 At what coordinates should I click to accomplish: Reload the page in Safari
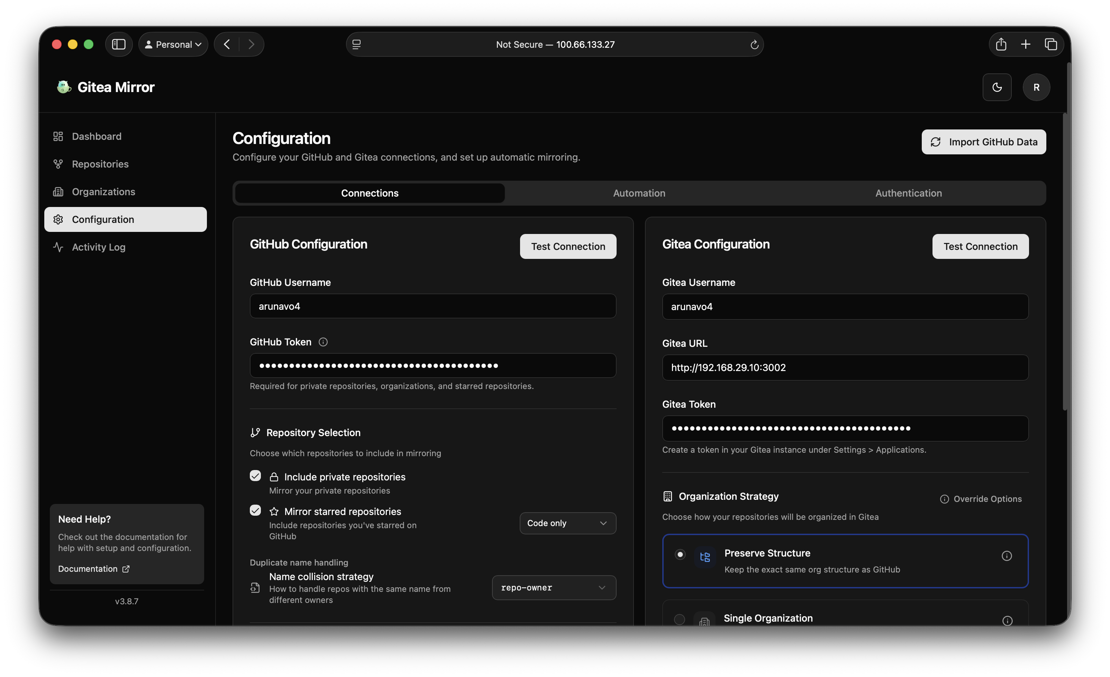coord(754,44)
